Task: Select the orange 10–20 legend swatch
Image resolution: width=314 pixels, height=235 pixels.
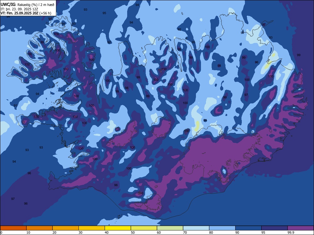Action: pyautogui.click(x=40, y=228)
